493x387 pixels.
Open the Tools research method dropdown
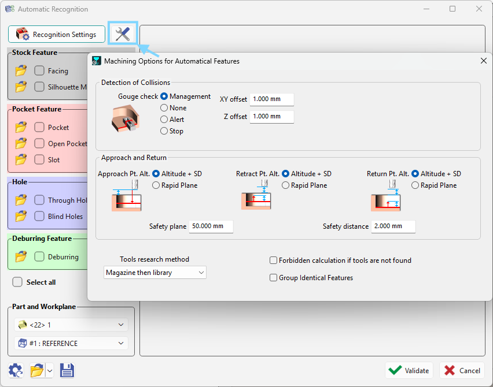point(155,273)
